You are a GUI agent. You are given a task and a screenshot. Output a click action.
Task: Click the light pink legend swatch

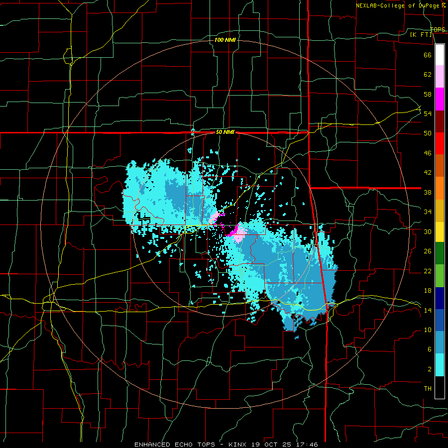click(x=440, y=77)
